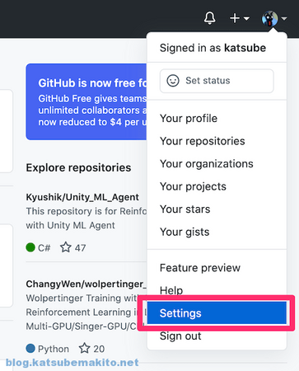The image size is (299, 371).
Task: Click the smiley icon in Set status
Action: pos(173,81)
